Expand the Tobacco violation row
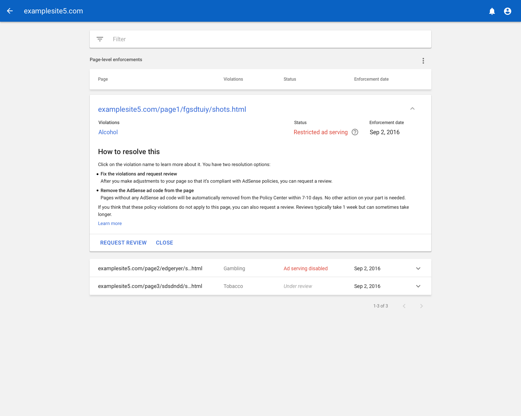The height and width of the screenshot is (416, 521). (x=418, y=286)
